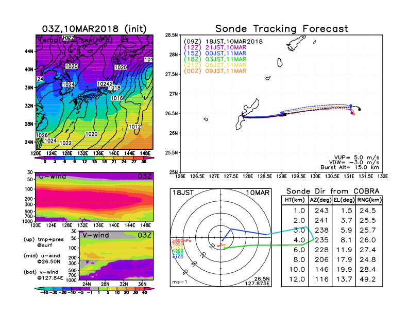Pick the magenta end of temperature colorbar
The height and width of the screenshot is (315, 408).
pyautogui.click(x=150, y=157)
